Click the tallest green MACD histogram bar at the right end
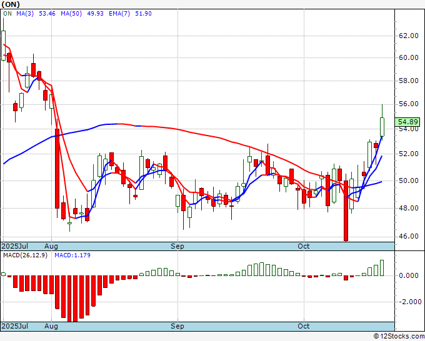The image size is (425, 341). pos(382,268)
